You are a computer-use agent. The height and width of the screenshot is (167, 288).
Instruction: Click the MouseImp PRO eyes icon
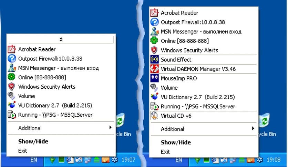click(x=154, y=78)
